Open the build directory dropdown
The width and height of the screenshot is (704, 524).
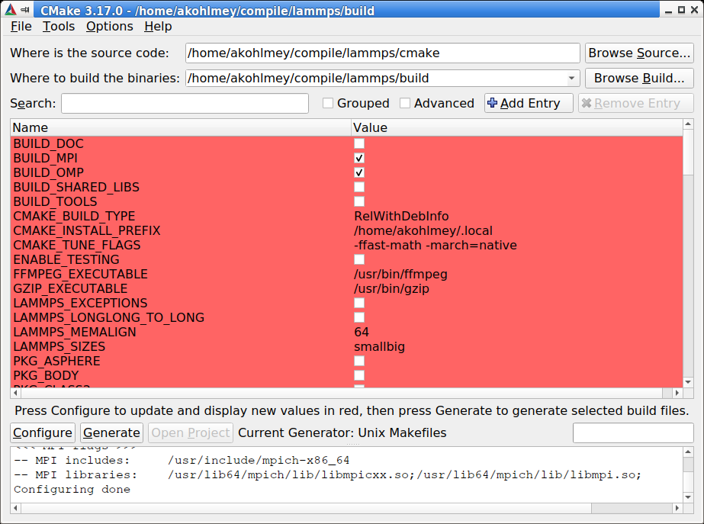point(572,78)
